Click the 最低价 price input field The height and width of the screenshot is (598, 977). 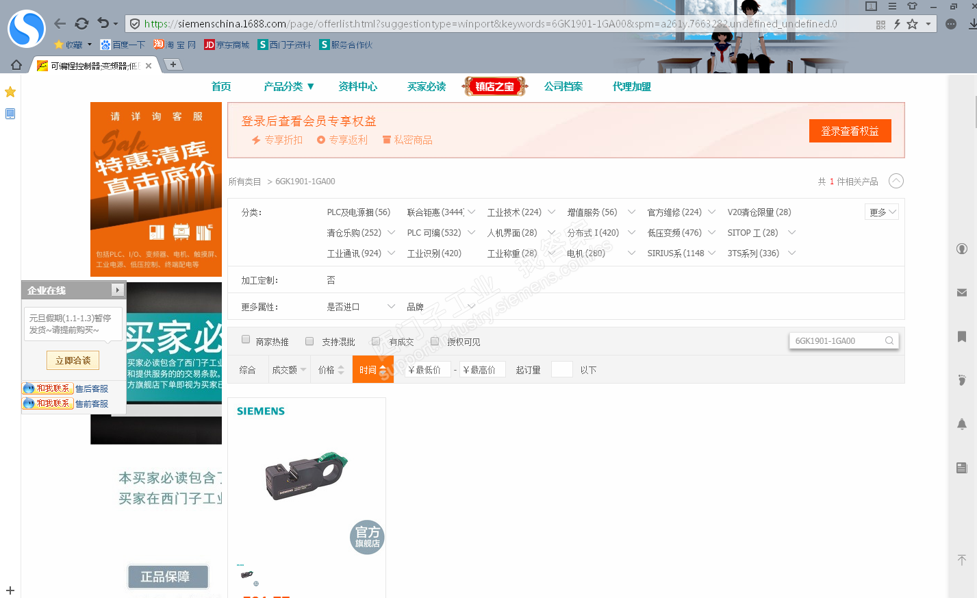pyautogui.click(x=427, y=370)
